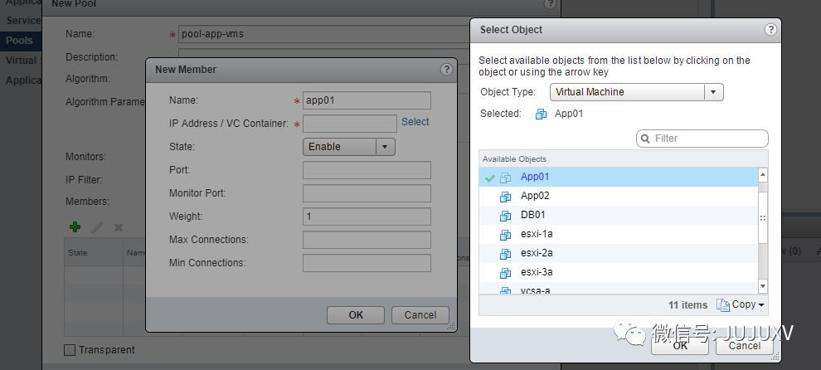The image size is (821, 370).
Task: Click the Weight input field
Action: pyautogui.click(x=367, y=217)
